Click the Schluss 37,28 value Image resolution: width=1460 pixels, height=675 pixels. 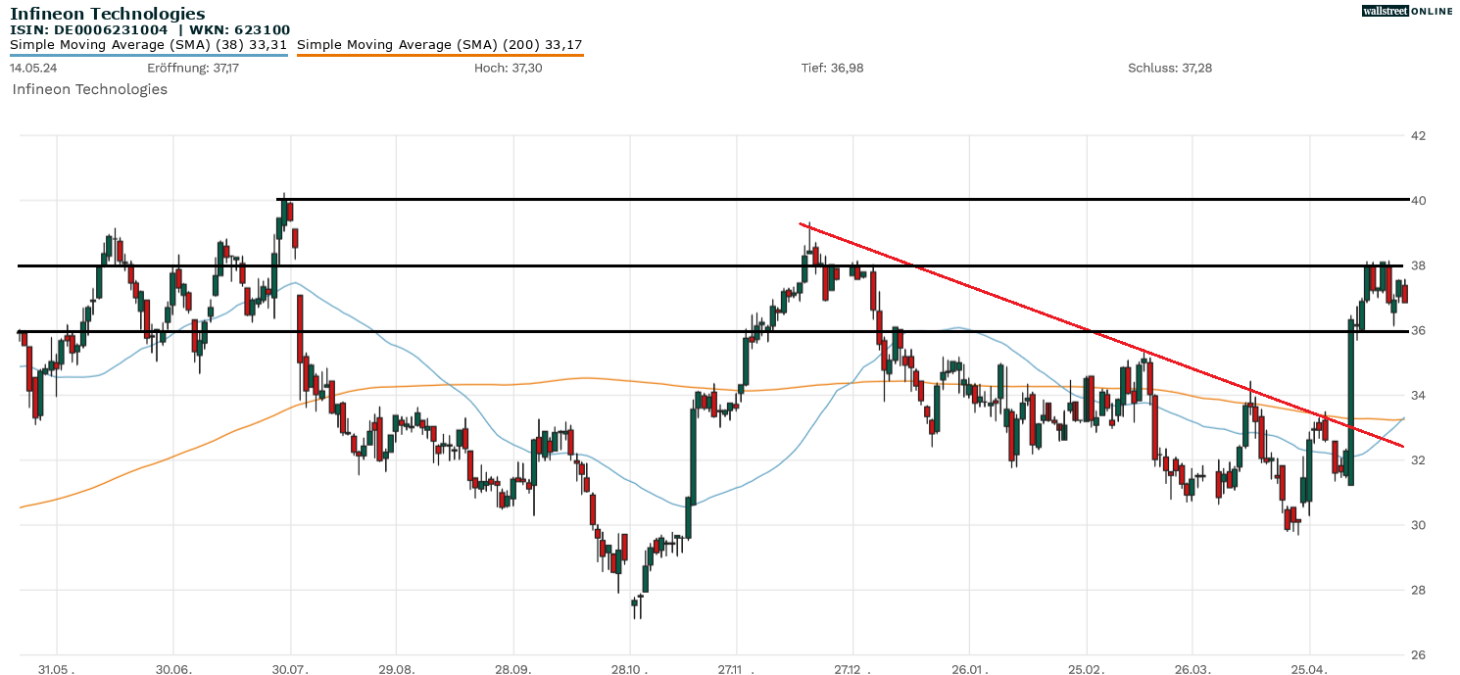pos(1170,68)
